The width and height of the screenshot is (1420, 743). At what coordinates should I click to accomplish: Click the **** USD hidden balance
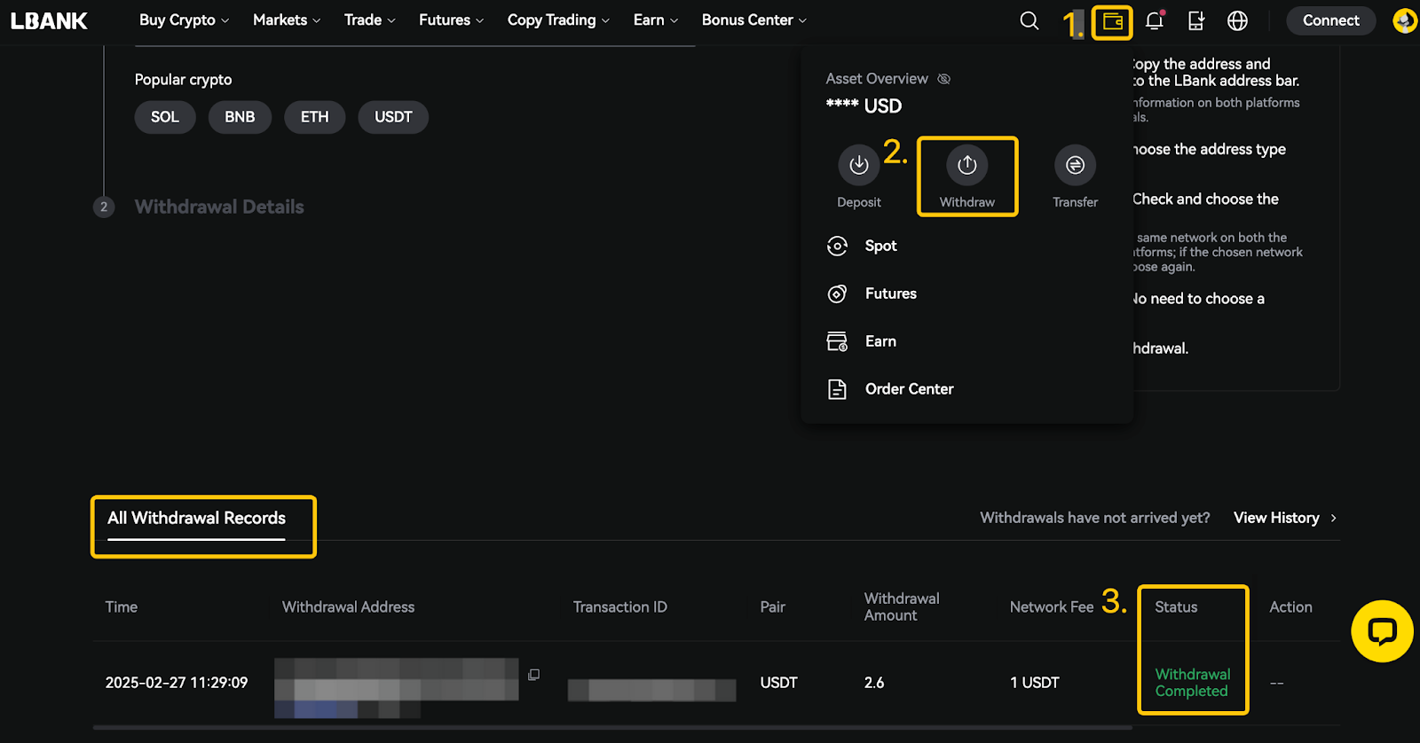click(864, 106)
